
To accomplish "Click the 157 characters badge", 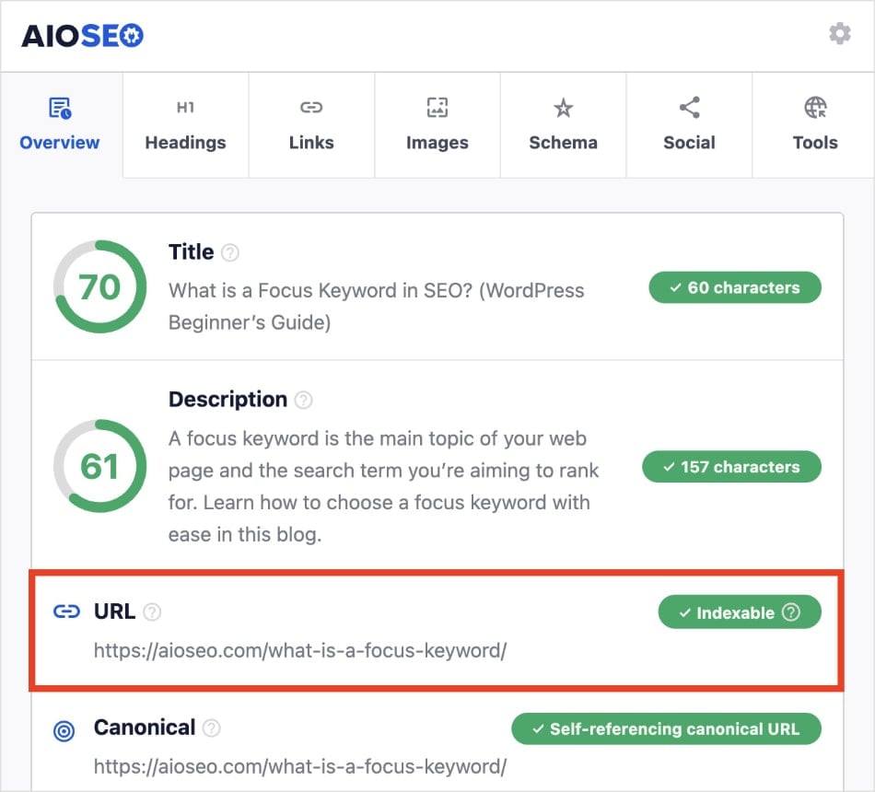I will (x=731, y=466).
